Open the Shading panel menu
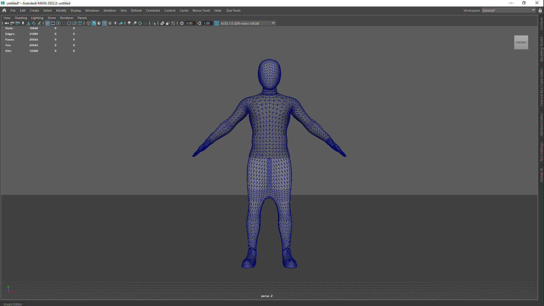The image size is (544, 306). pyautogui.click(x=21, y=18)
